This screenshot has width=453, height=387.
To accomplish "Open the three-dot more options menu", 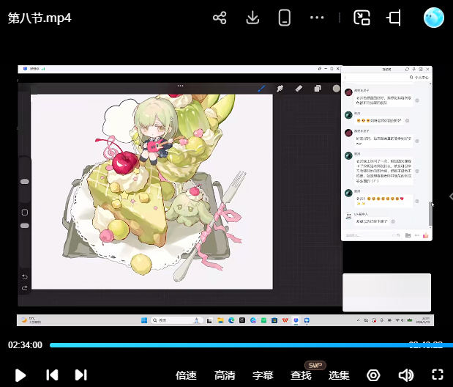I will pos(317,18).
